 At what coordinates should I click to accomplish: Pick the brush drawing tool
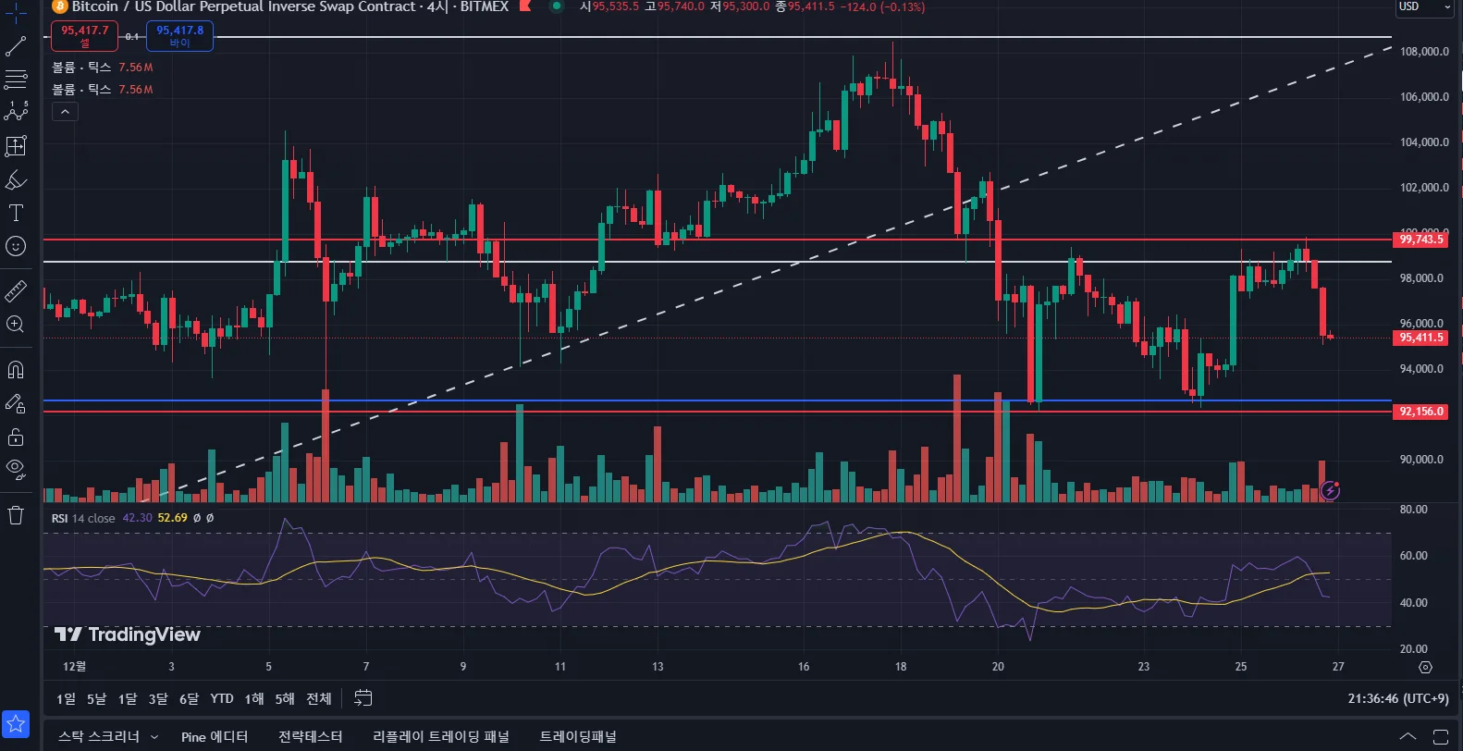tap(16, 179)
